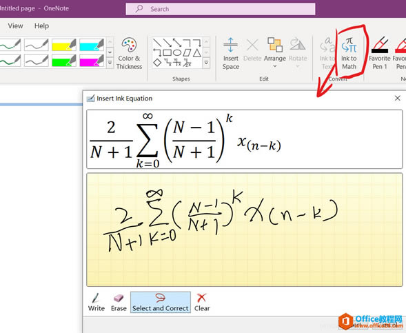
Task: Toggle the Select and Correct tool
Action: pyautogui.click(x=161, y=302)
